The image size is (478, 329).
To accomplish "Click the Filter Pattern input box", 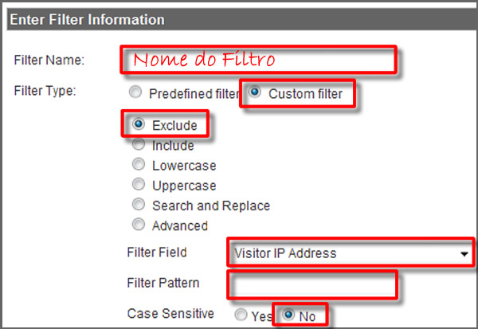I will pyautogui.click(x=311, y=283).
